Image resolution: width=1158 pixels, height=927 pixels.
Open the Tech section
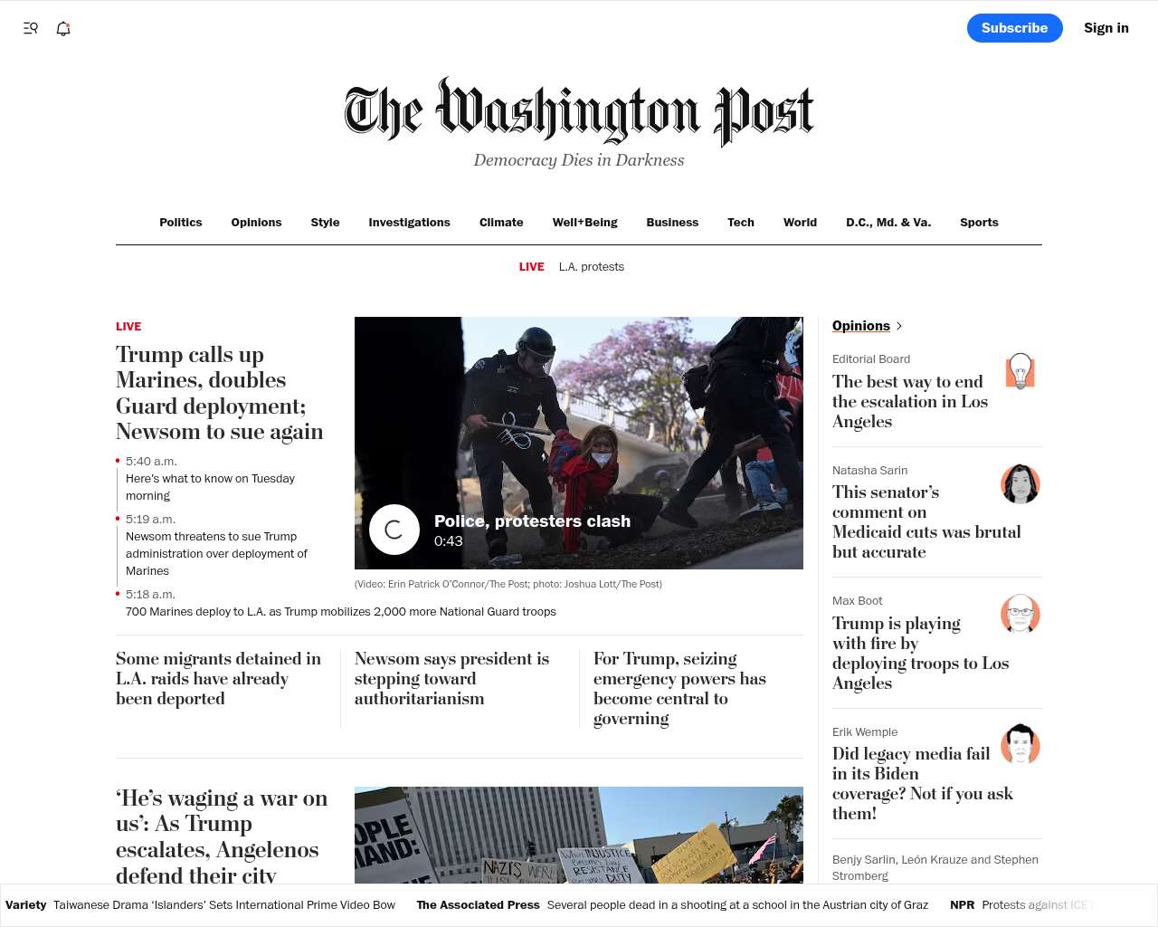[741, 223]
